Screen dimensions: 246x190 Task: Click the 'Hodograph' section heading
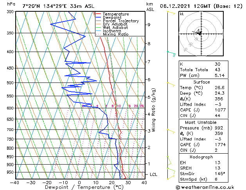[x=201, y=157]
